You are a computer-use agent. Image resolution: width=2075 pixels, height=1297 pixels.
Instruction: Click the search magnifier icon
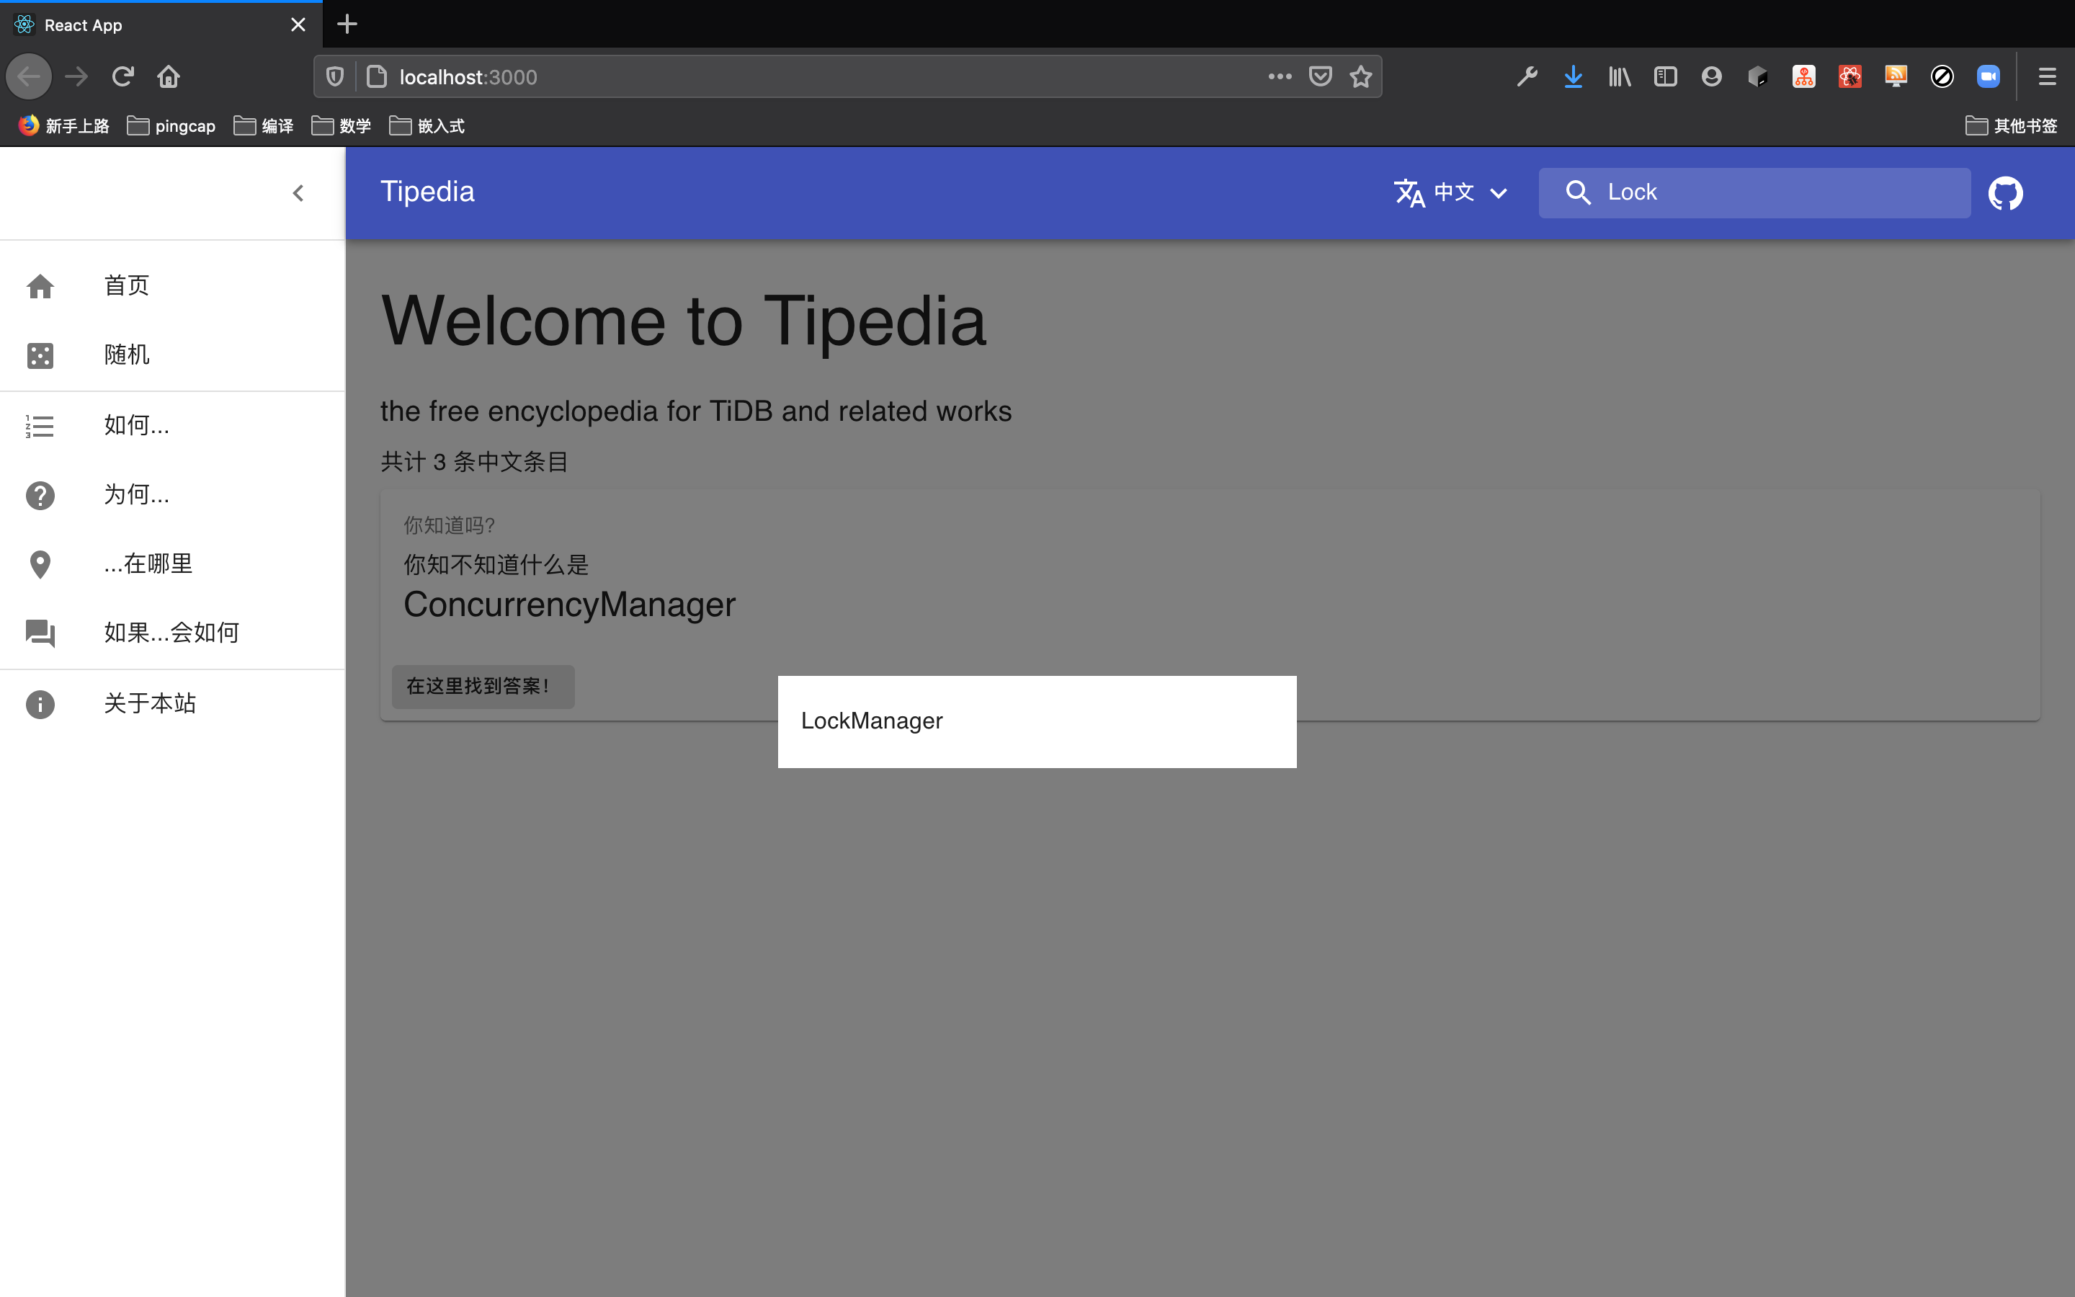click(1578, 192)
